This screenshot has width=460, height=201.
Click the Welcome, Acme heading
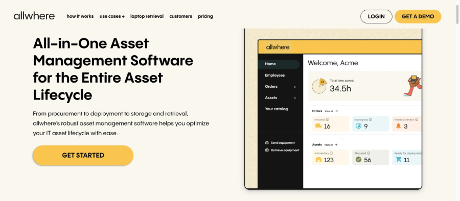[x=333, y=63]
